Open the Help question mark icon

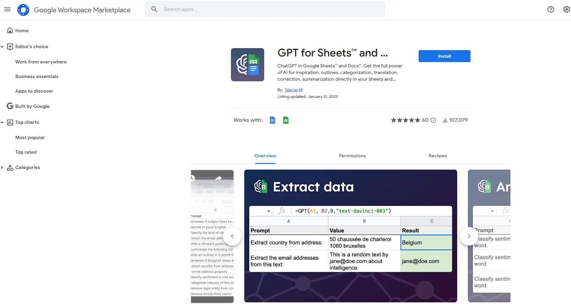[x=551, y=9]
